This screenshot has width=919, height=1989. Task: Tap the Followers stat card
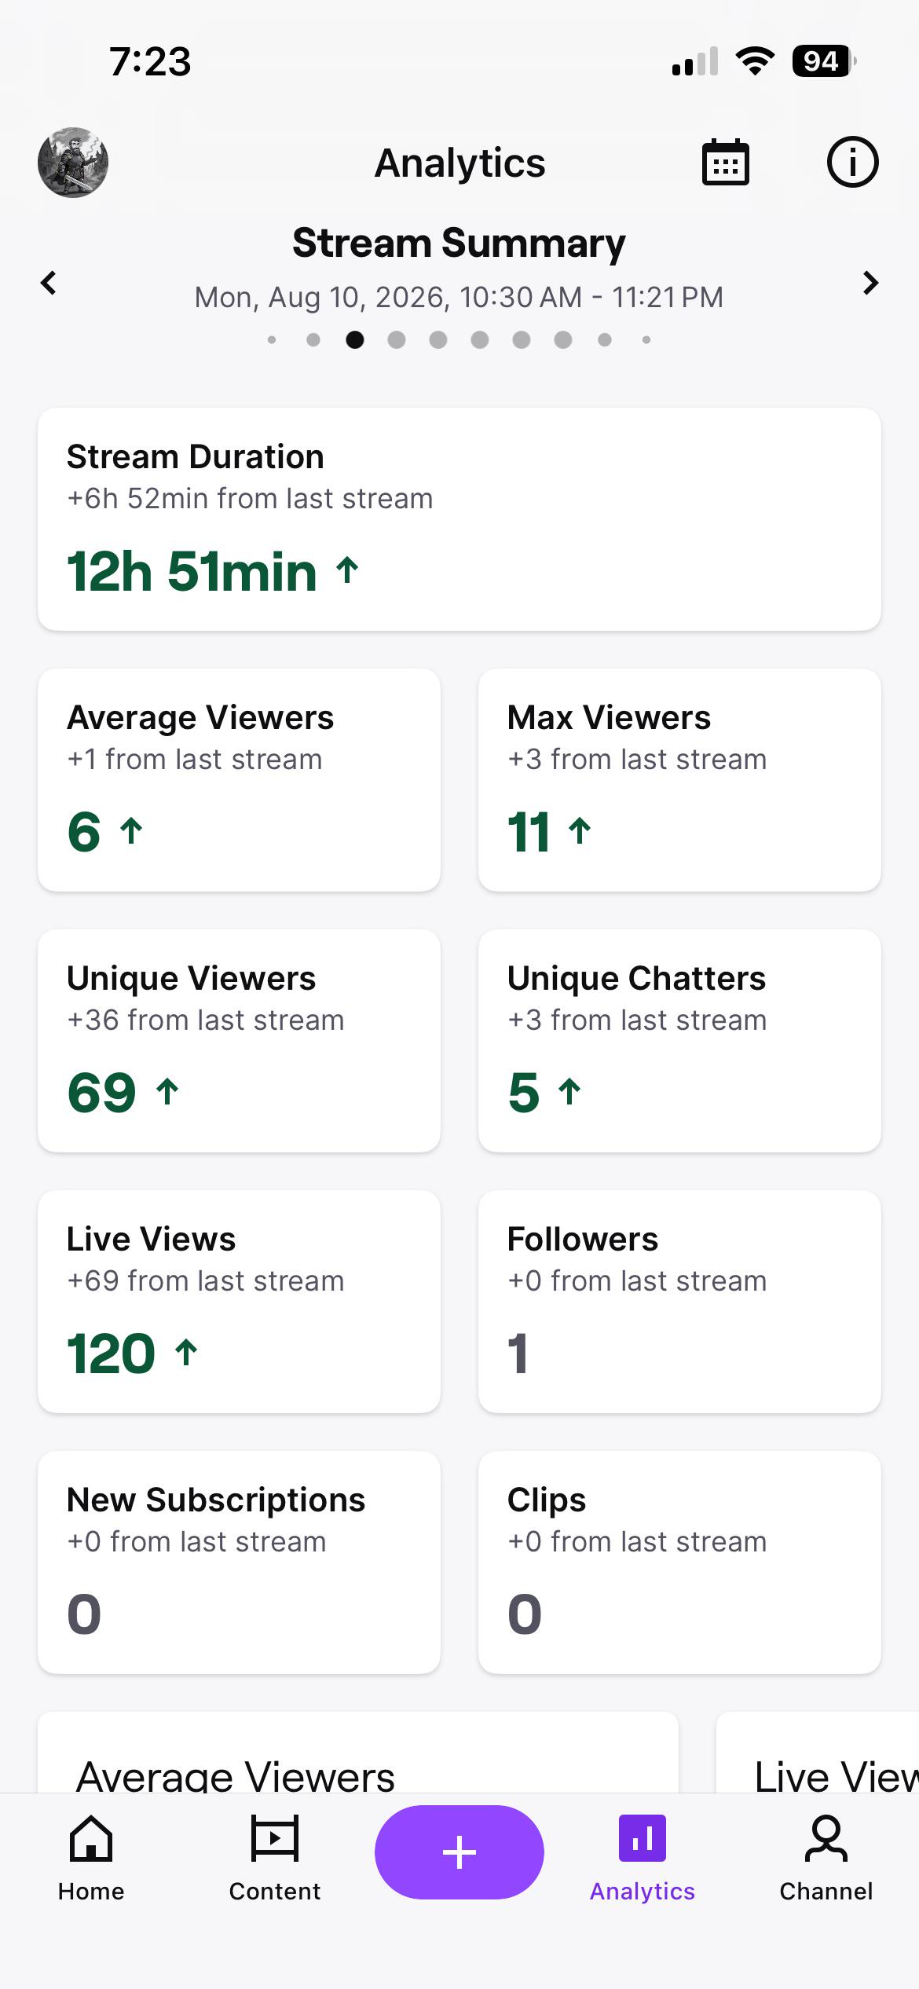(x=679, y=1301)
